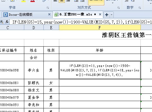Select the name cell 夏金华
This screenshot has height=112, width=152.
click(34, 97)
